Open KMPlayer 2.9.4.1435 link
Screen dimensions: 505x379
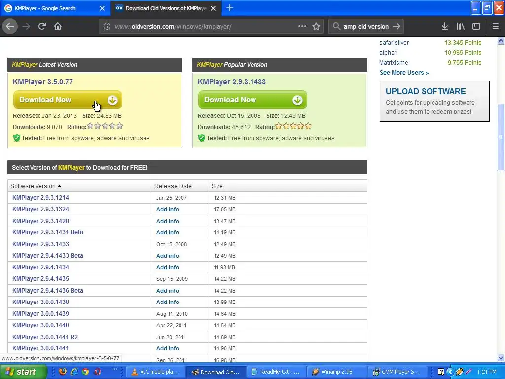tap(40, 279)
